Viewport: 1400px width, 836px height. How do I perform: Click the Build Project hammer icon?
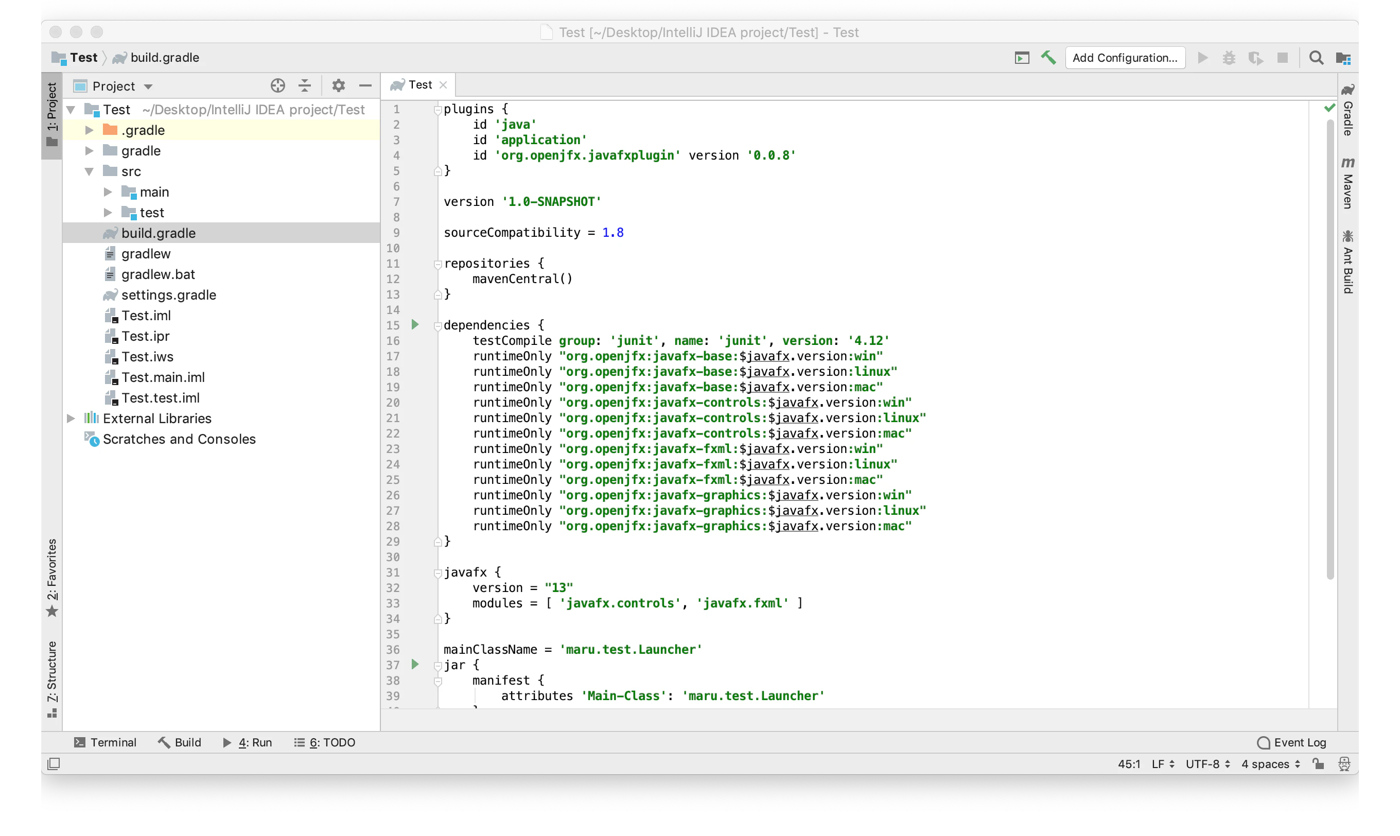coord(1048,58)
